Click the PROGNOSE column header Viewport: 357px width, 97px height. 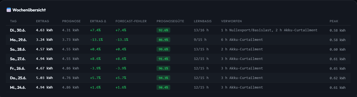click(72, 21)
